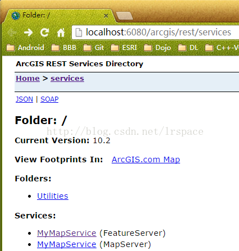Open the JSON format link
This screenshot has height=251, width=239.
pyautogui.click(x=24, y=99)
